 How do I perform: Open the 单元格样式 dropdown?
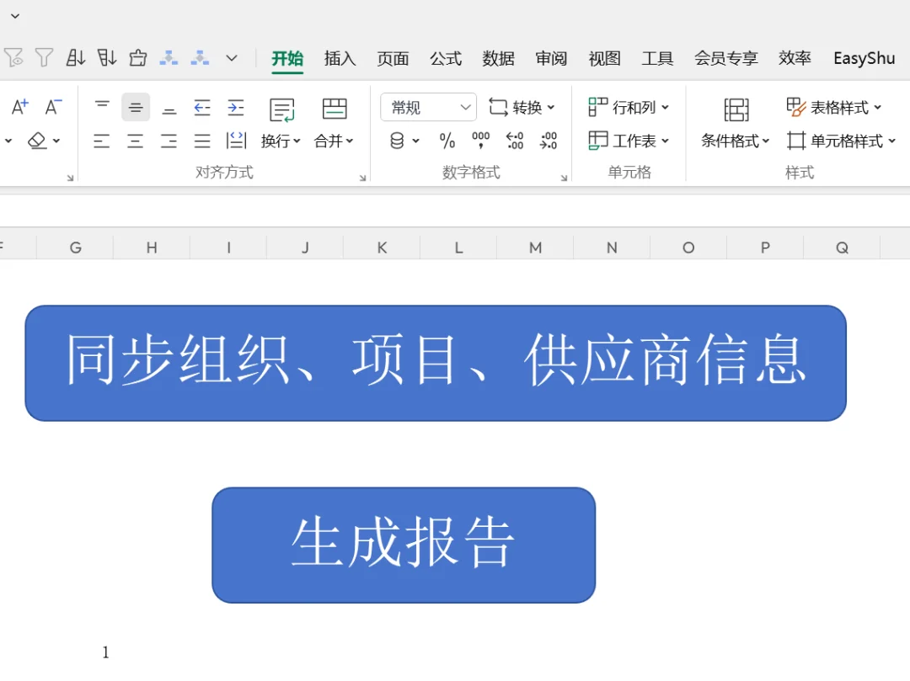coord(842,141)
